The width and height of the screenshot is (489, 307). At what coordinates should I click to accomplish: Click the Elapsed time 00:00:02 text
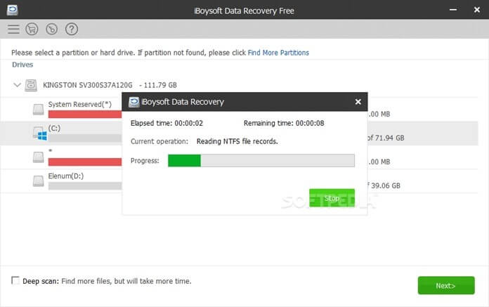point(167,123)
